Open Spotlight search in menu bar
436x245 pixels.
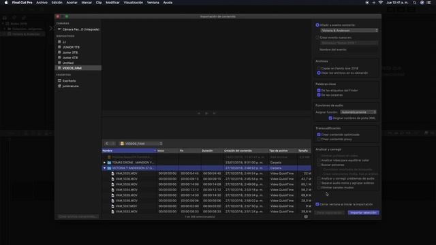coord(414,3)
